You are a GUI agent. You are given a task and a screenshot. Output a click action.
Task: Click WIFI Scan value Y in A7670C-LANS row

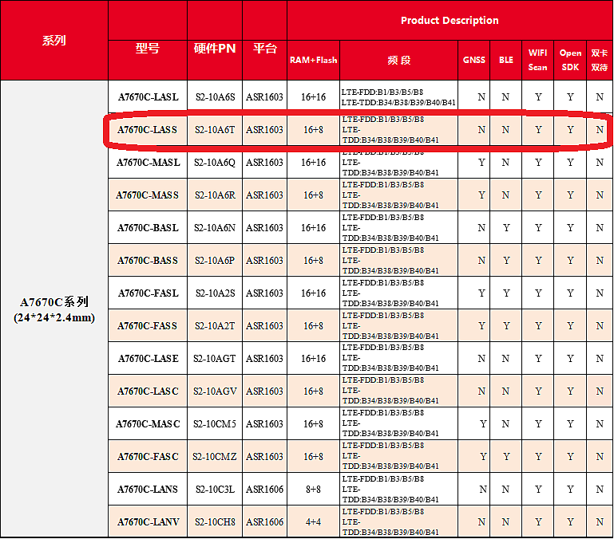coord(538,489)
